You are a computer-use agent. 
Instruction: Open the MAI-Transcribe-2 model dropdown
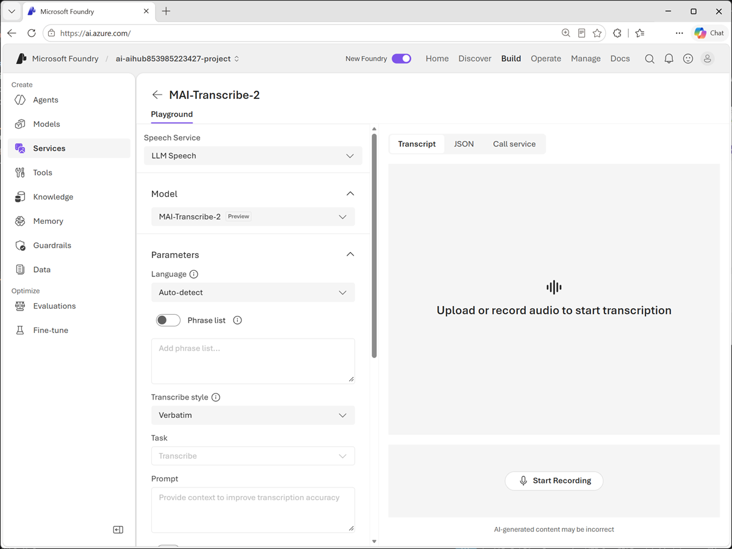(253, 217)
